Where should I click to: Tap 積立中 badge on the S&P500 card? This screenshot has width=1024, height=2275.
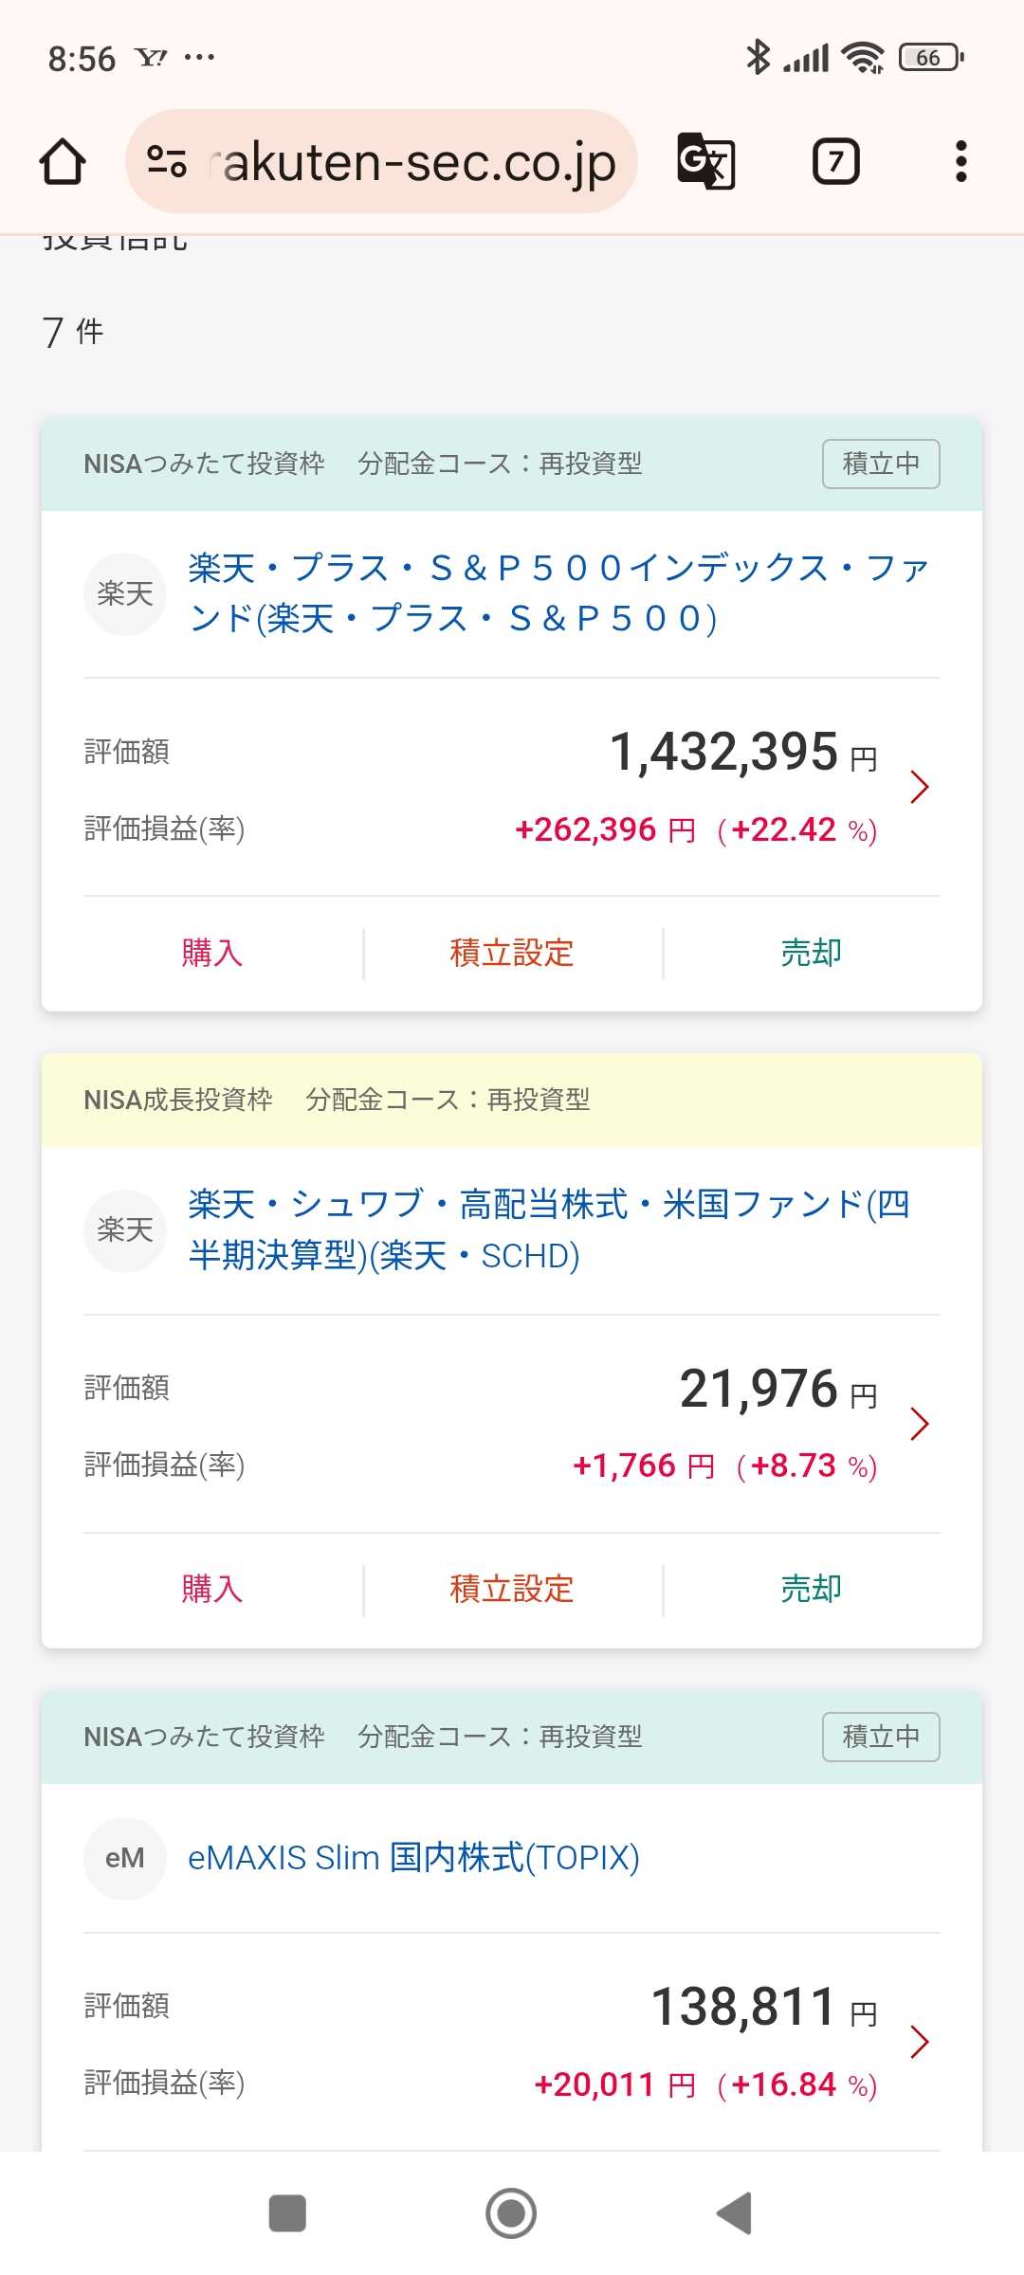tap(881, 464)
